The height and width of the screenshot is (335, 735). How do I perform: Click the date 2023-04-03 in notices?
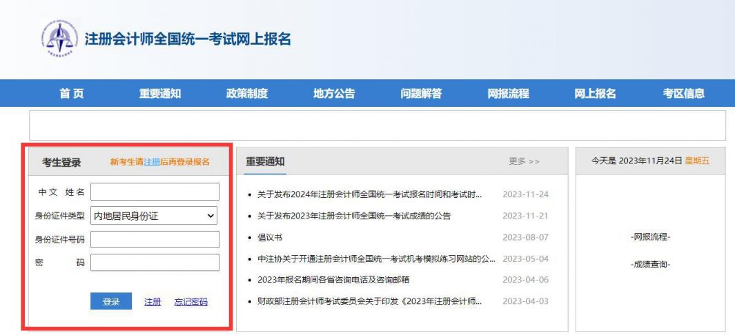525,301
